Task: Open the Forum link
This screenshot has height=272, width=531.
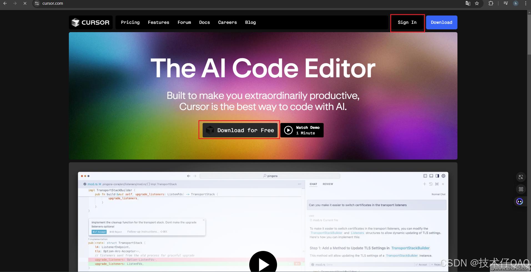Action: point(184,22)
